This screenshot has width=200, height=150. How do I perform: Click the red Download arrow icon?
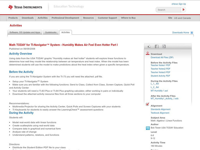point(147,53)
